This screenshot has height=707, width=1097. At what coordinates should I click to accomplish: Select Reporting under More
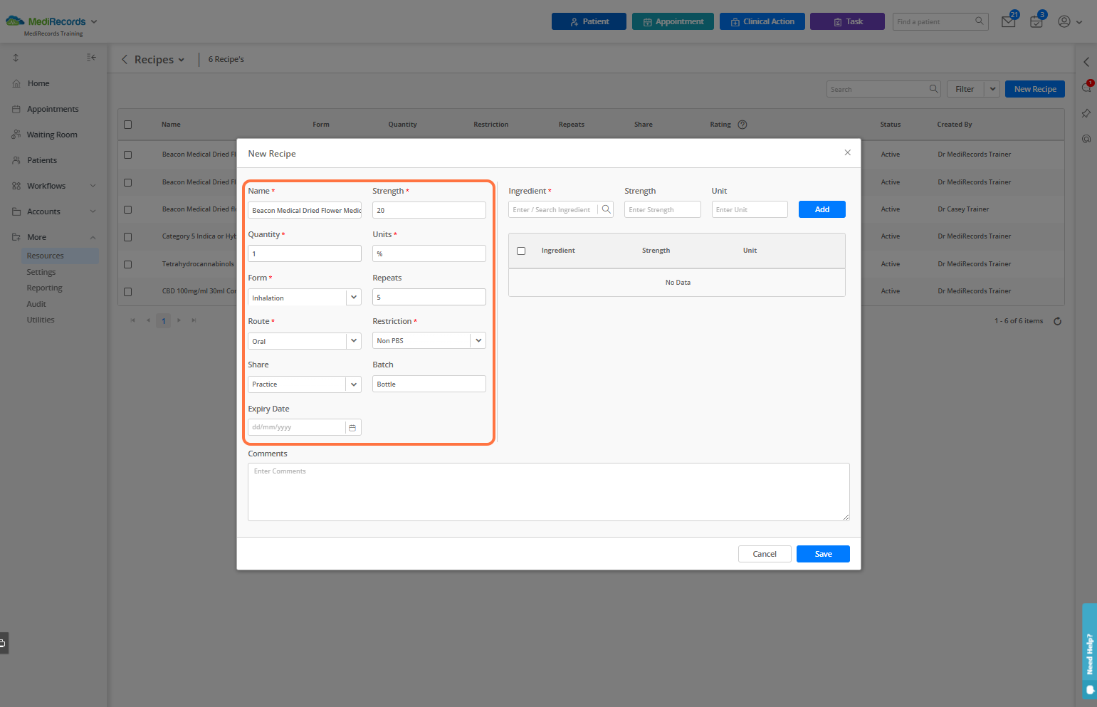coord(45,288)
